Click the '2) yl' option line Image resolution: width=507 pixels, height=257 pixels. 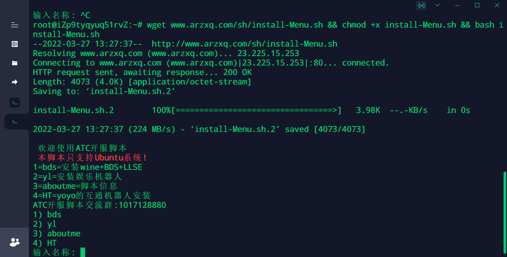click(45, 224)
